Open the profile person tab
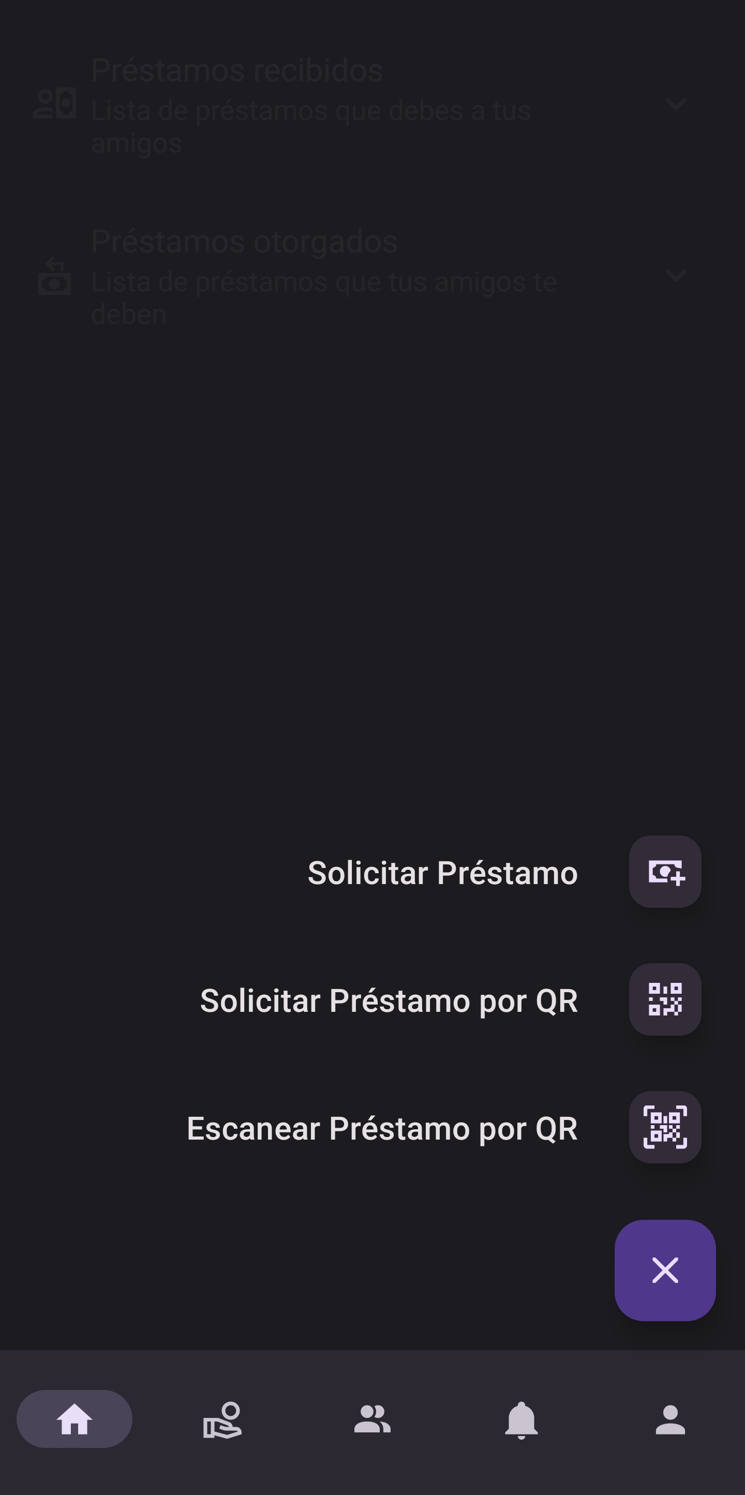745x1495 pixels. pyautogui.click(x=670, y=1418)
